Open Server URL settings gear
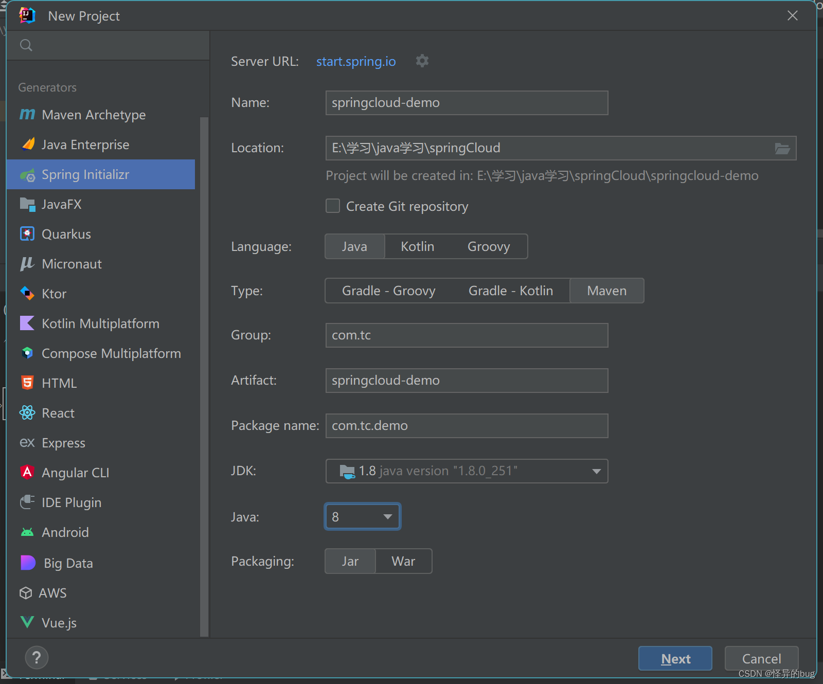This screenshot has height=684, width=823. click(x=422, y=61)
